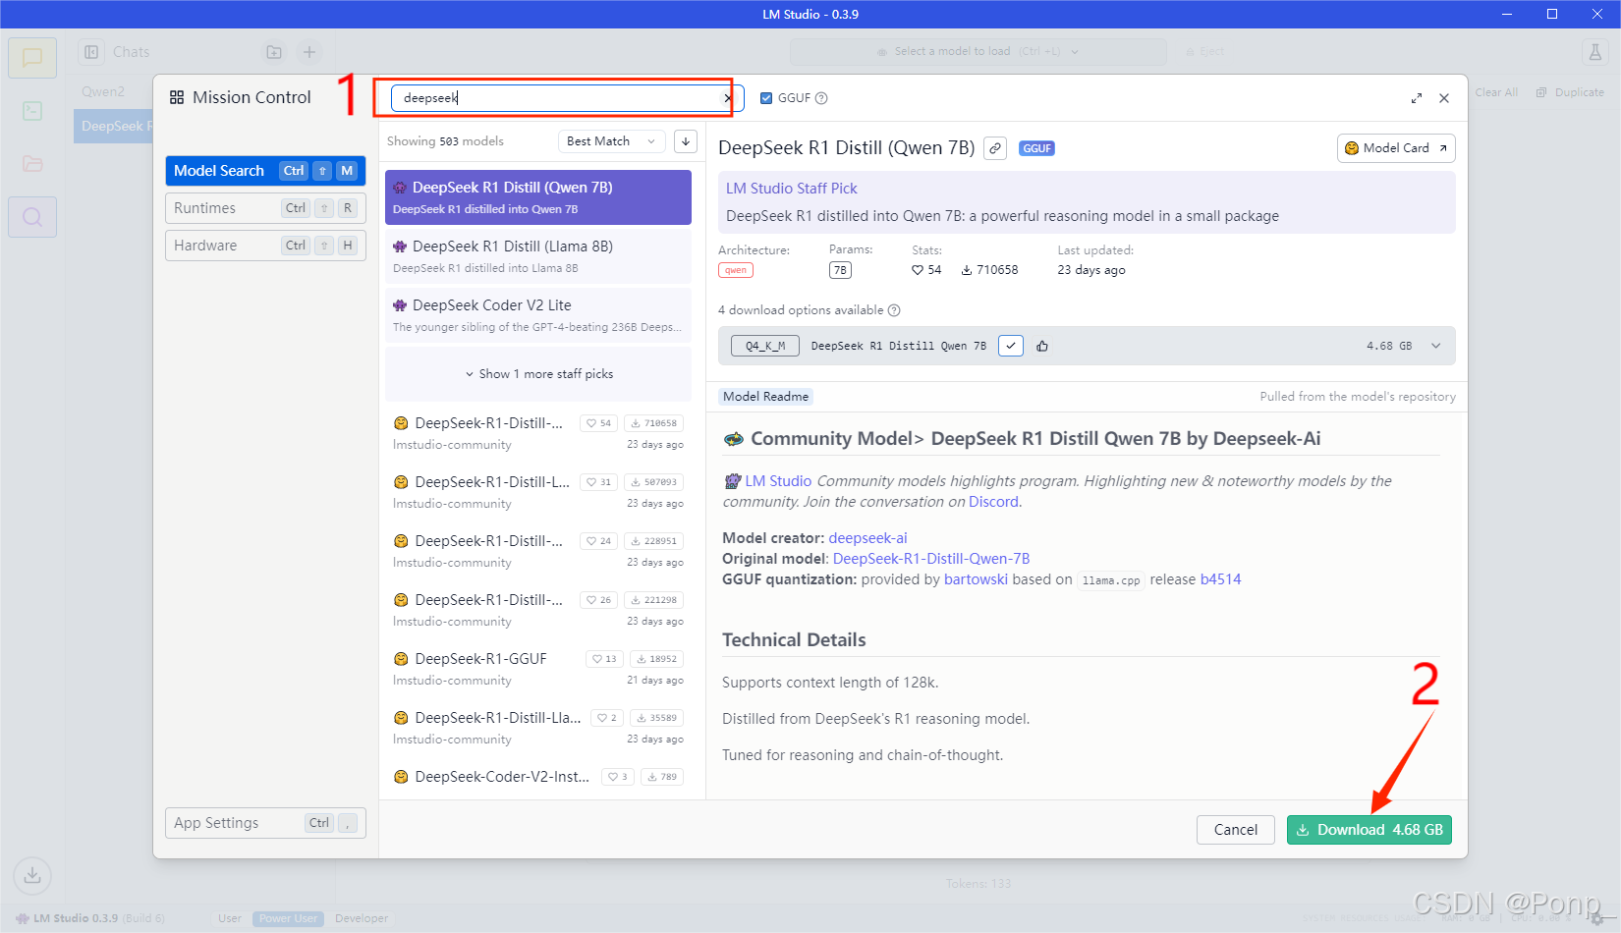Select the Hardware tab
The height and width of the screenshot is (933, 1621).
(x=265, y=246)
